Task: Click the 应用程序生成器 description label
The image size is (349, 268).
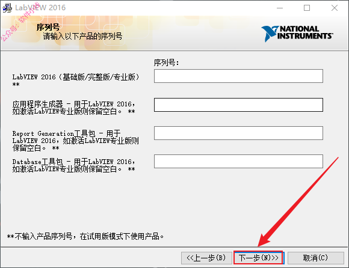Action: coord(73,108)
